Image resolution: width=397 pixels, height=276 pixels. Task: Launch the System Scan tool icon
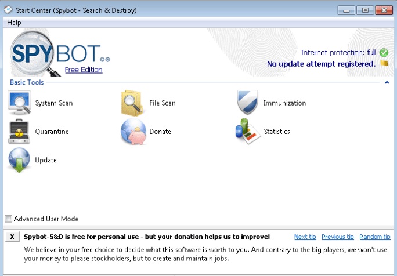19,103
